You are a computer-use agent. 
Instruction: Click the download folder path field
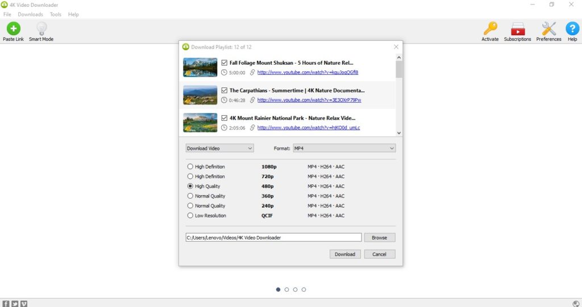(273, 238)
